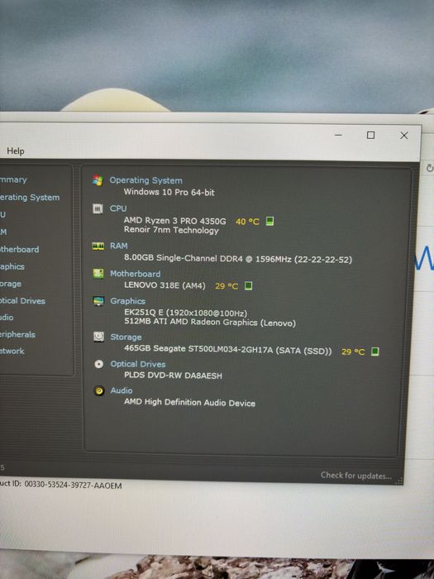The width and height of the screenshot is (434, 579).
Task: Select Peripherals in the sidebar
Action: pyautogui.click(x=17, y=334)
